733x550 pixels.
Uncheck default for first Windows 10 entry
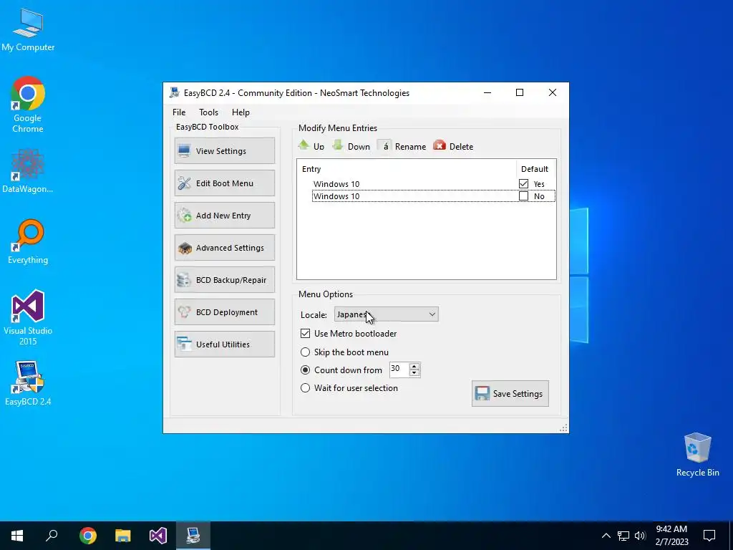523,184
